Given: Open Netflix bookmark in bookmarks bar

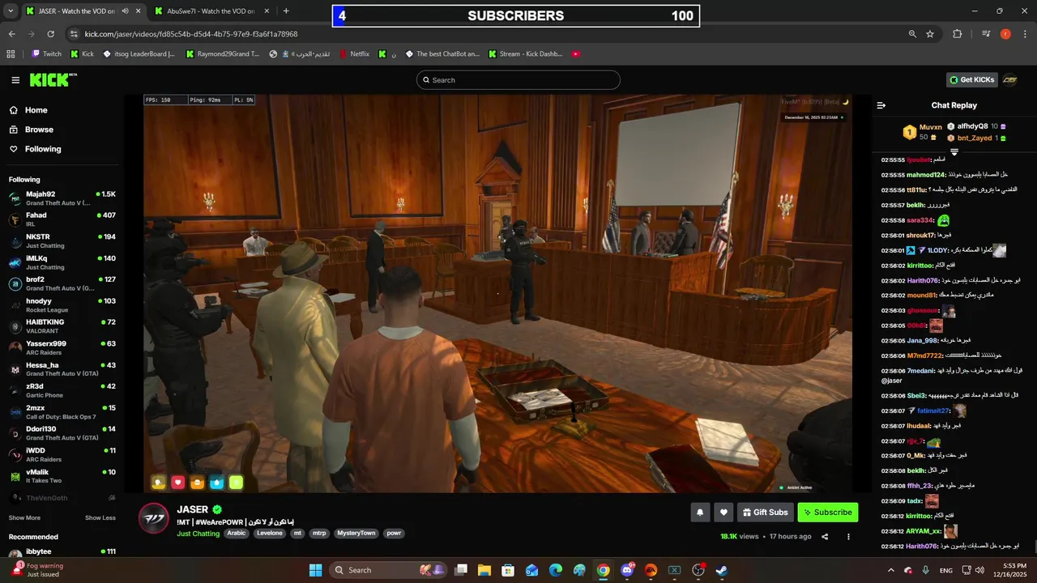Looking at the screenshot, I should point(353,54).
